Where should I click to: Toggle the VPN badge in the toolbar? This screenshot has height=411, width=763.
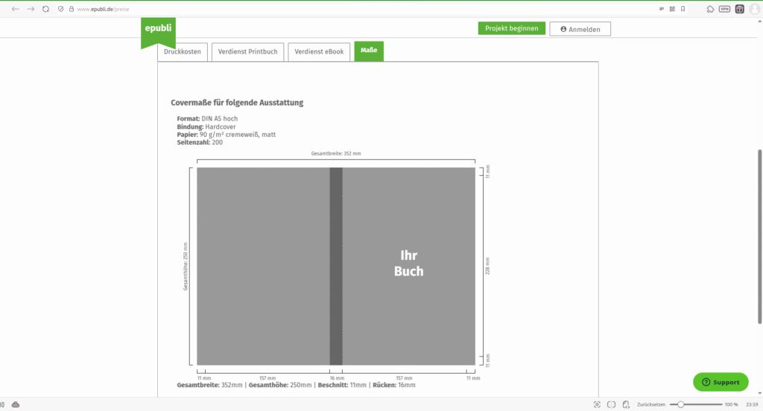coord(724,9)
